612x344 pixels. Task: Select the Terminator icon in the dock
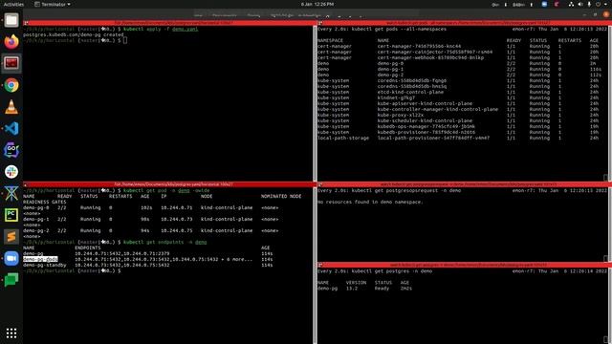pos(11,63)
